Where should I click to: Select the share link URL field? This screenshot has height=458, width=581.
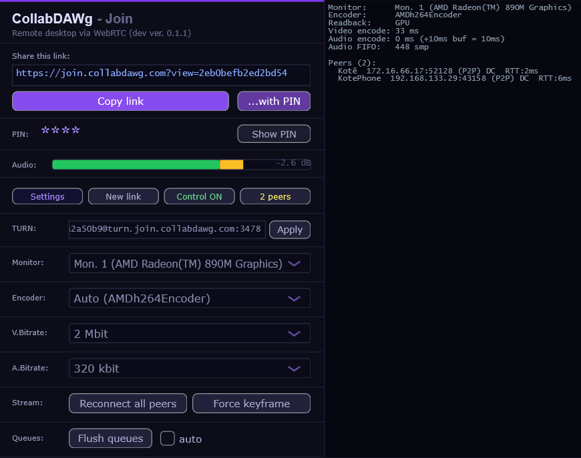(x=161, y=75)
